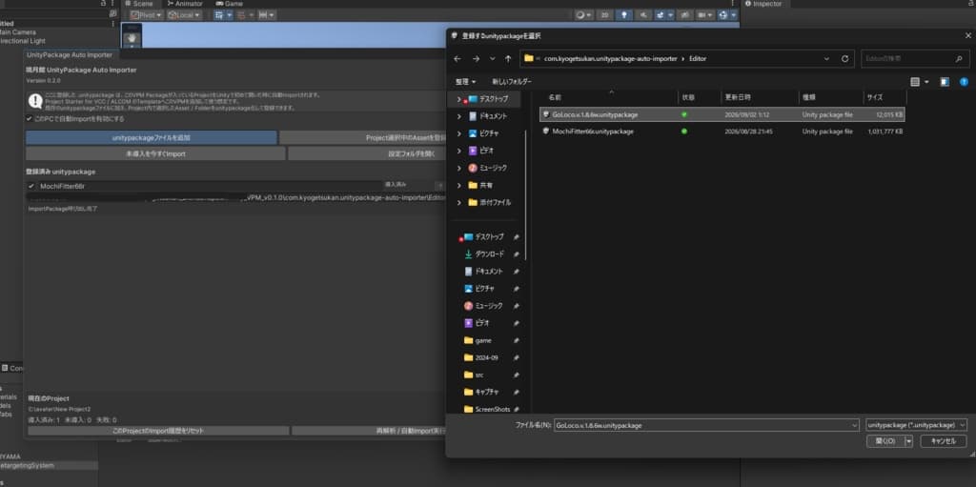Viewport: 976px width, 487px height.
Task: Switch to the Unity Scene tab
Action: click(138, 4)
